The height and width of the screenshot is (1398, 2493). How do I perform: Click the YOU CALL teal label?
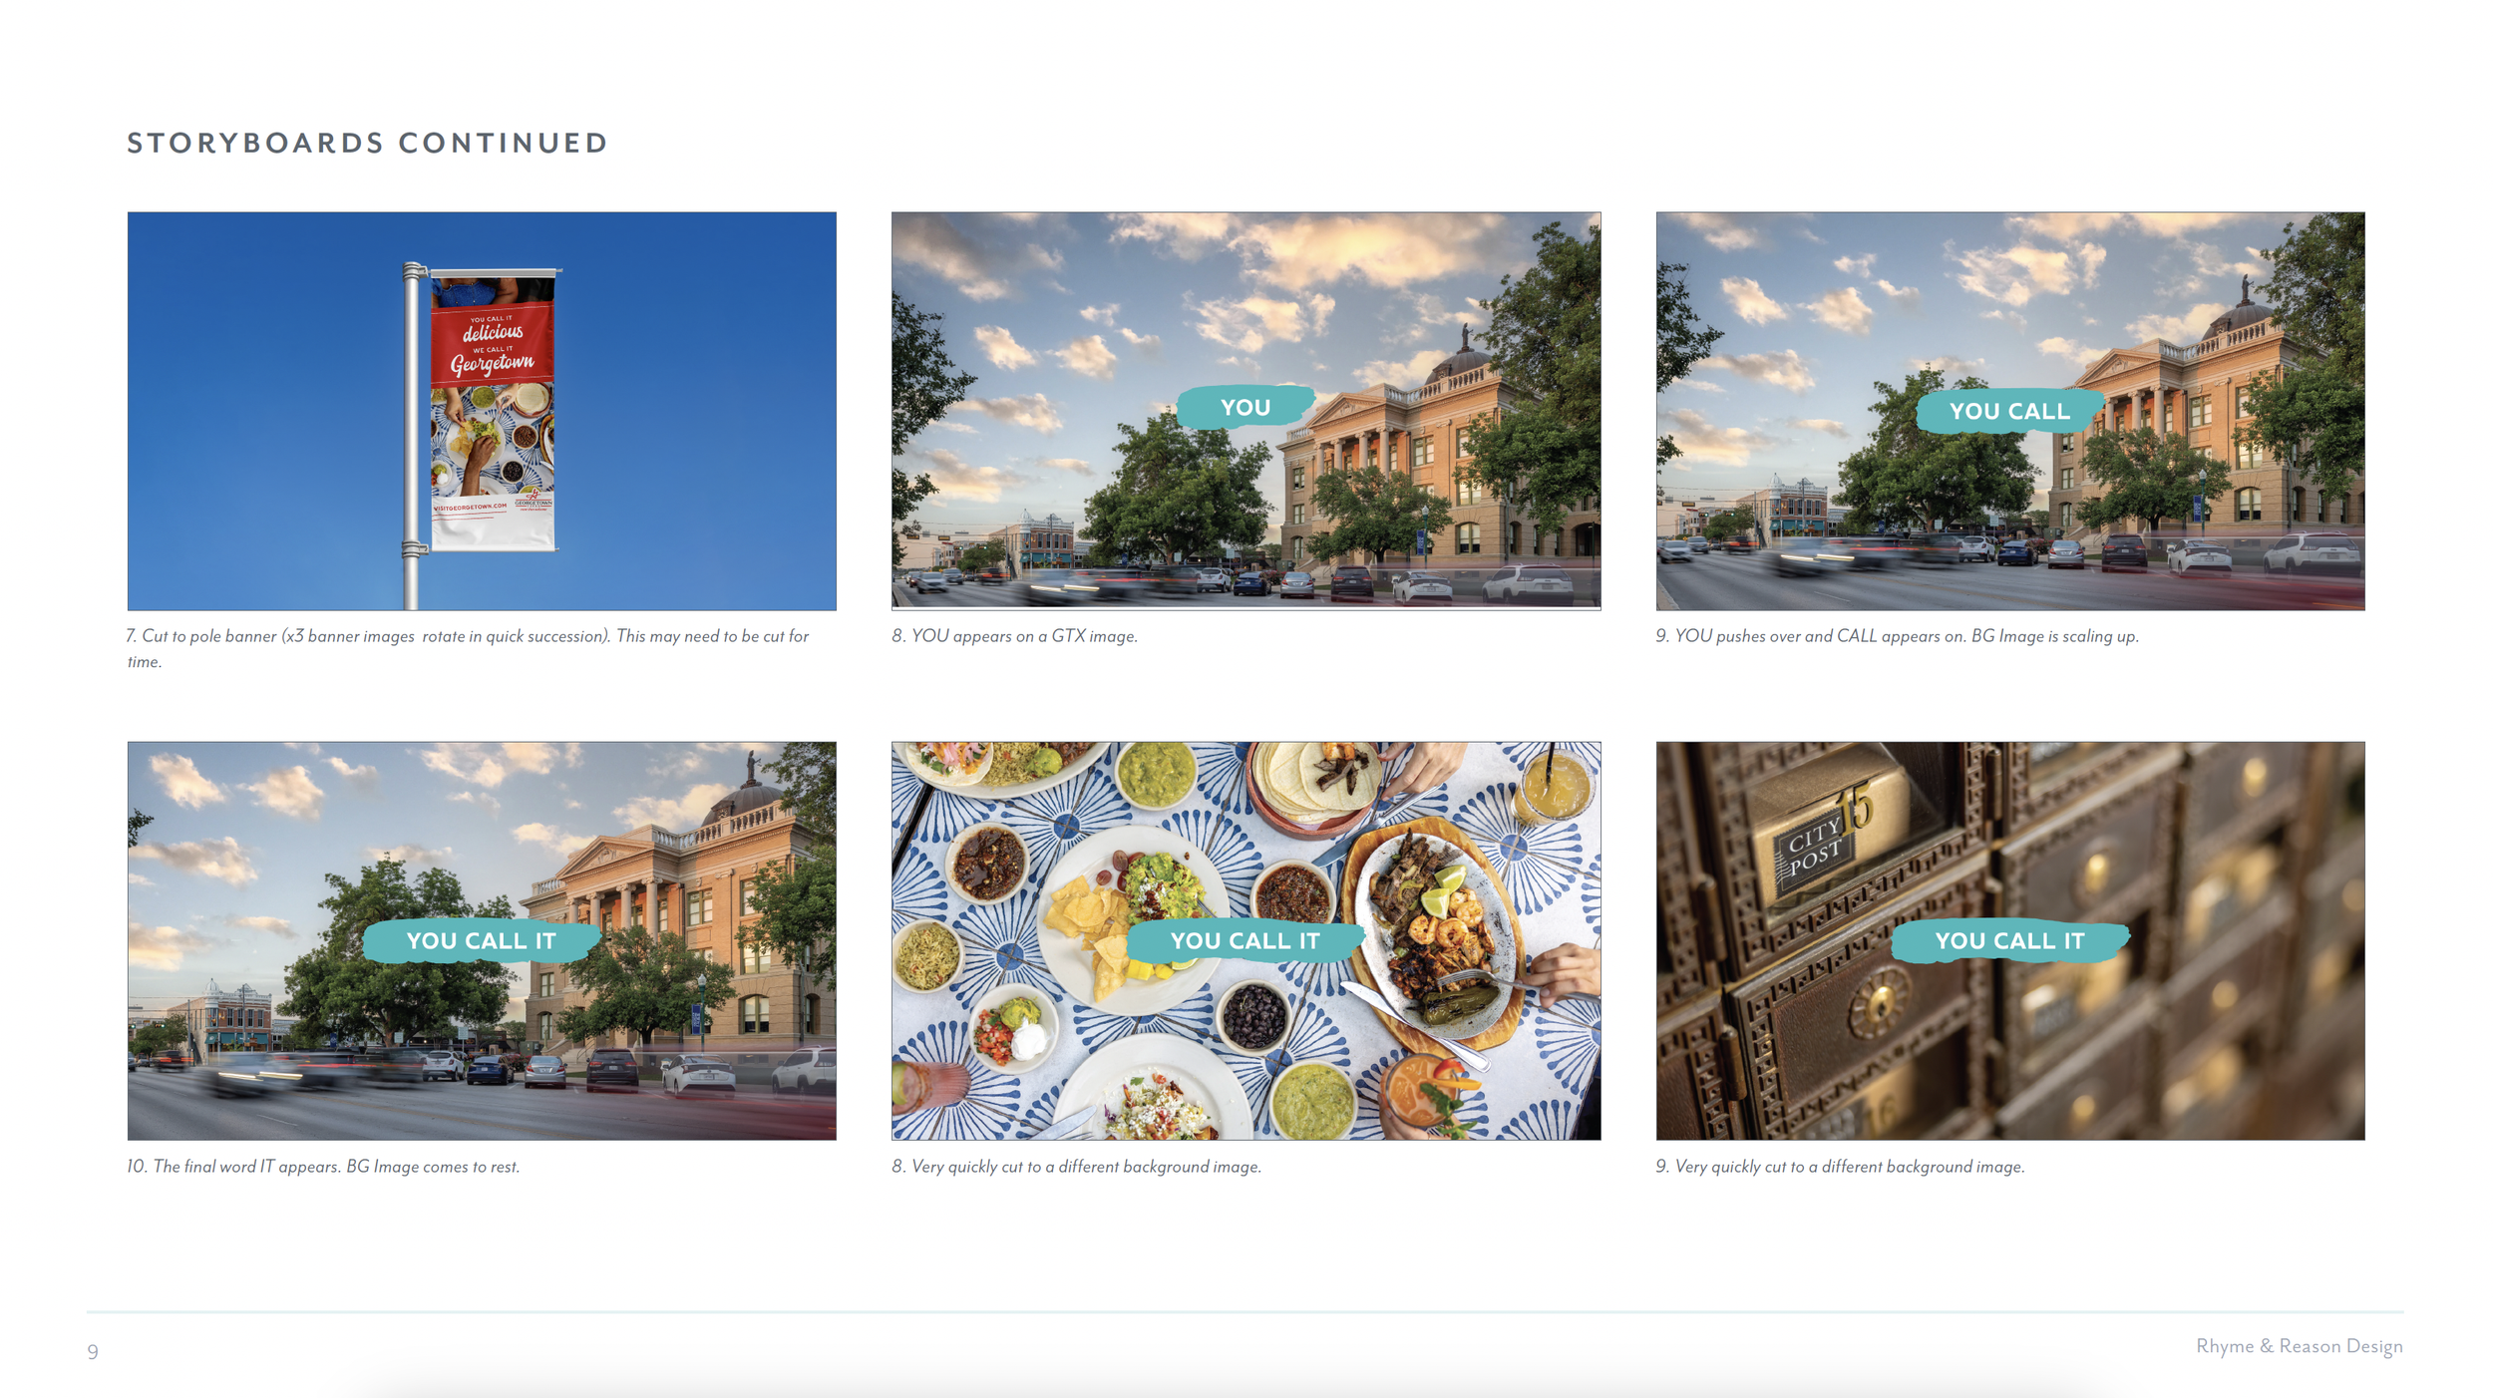2008,411
